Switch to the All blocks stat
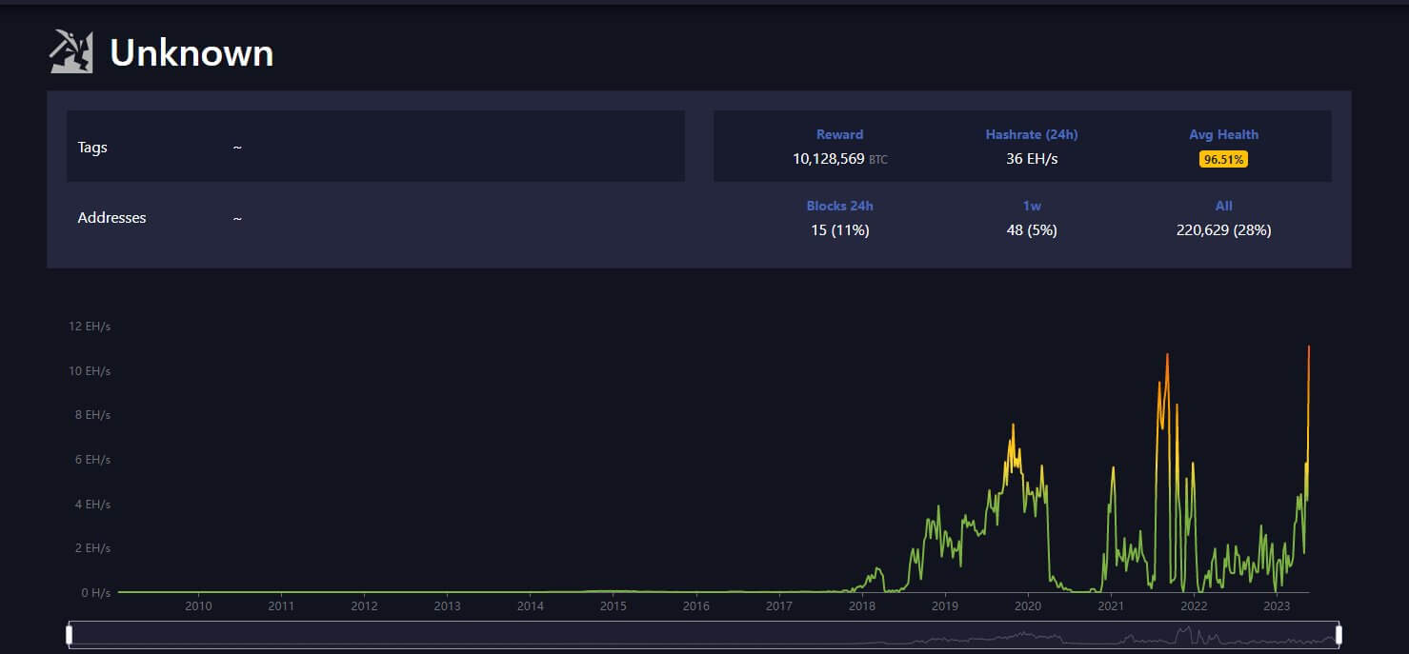This screenshot has height=654, width=1409. (1223, 206)
